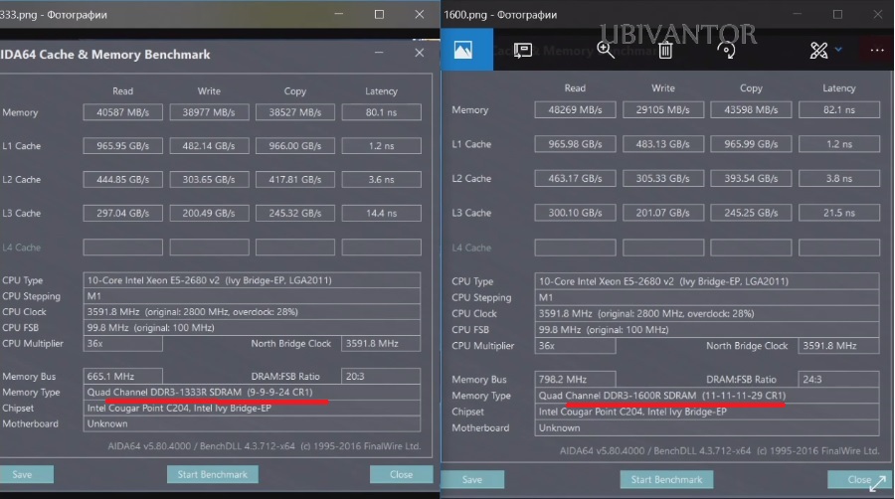Select L1 Cache Copy 966.00 GB/s

(x=295, y=146)
